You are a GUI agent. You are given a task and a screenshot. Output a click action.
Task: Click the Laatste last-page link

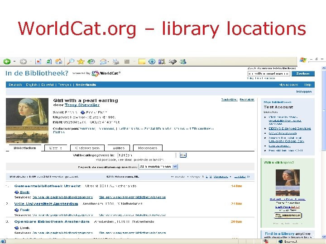pos(240,177)
